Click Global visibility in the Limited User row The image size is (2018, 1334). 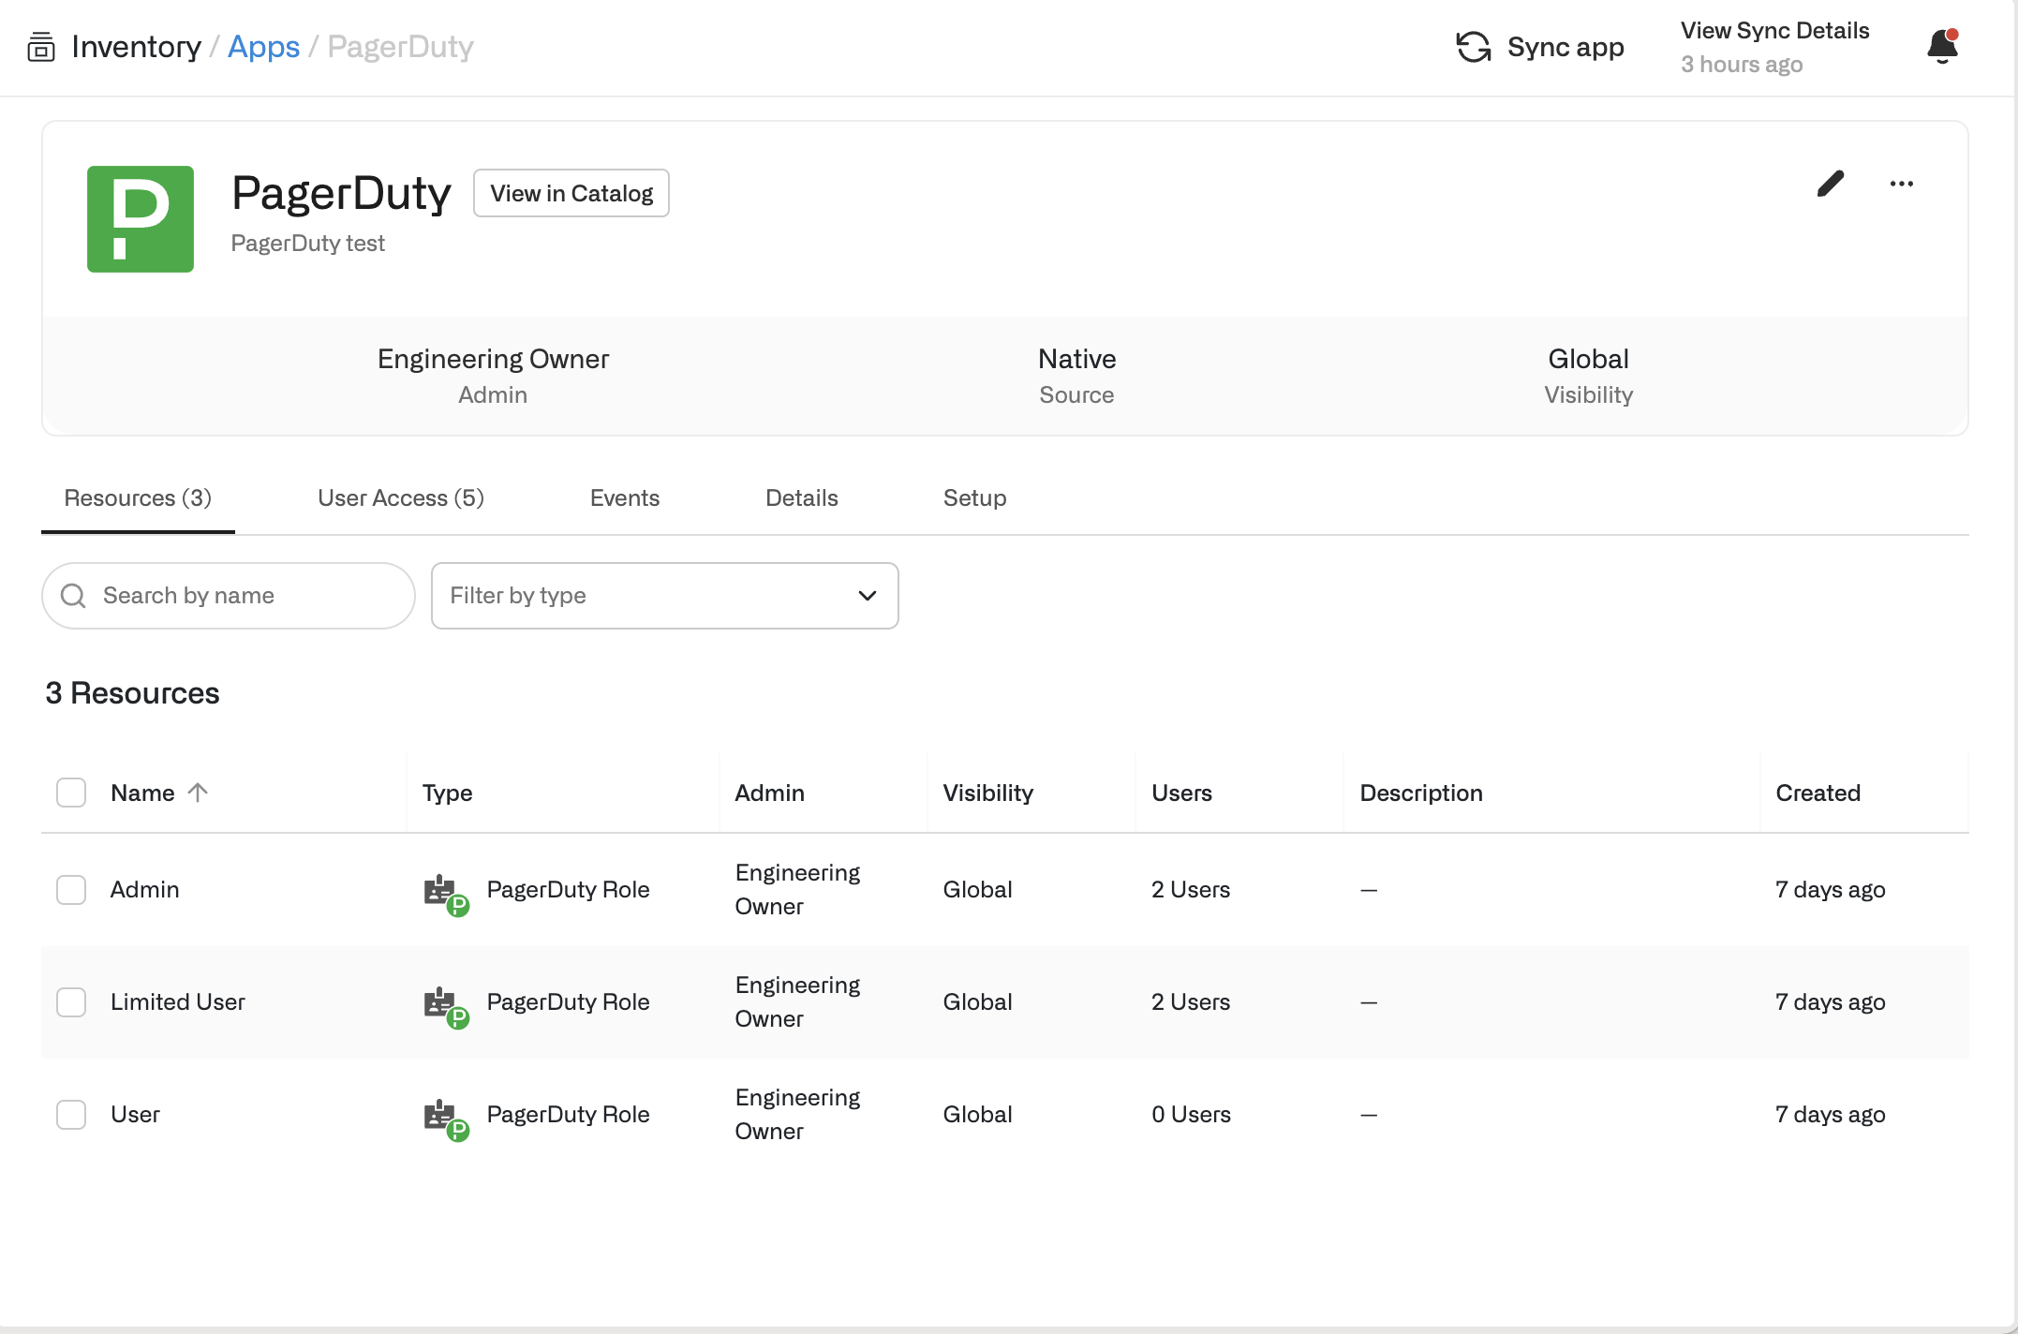pyautogui.click(x=978, y=1002)
